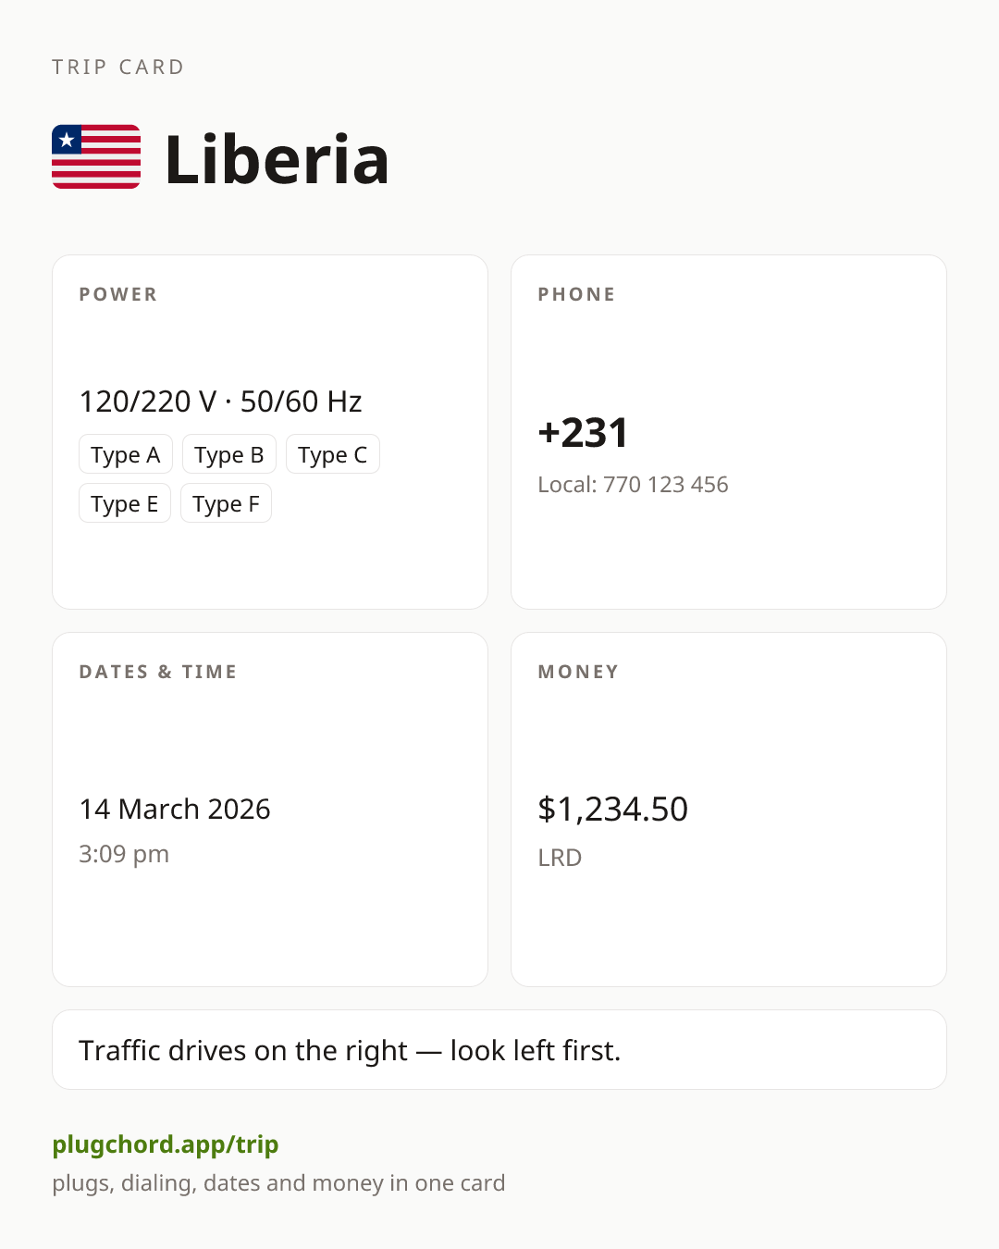999x1249 pixels.
Task: Click the +231 dialing code
Action: [x=584, y=433]
